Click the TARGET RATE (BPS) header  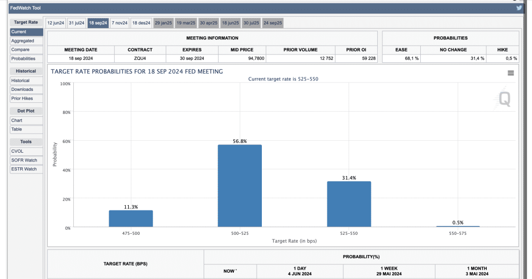click(126, 264)
